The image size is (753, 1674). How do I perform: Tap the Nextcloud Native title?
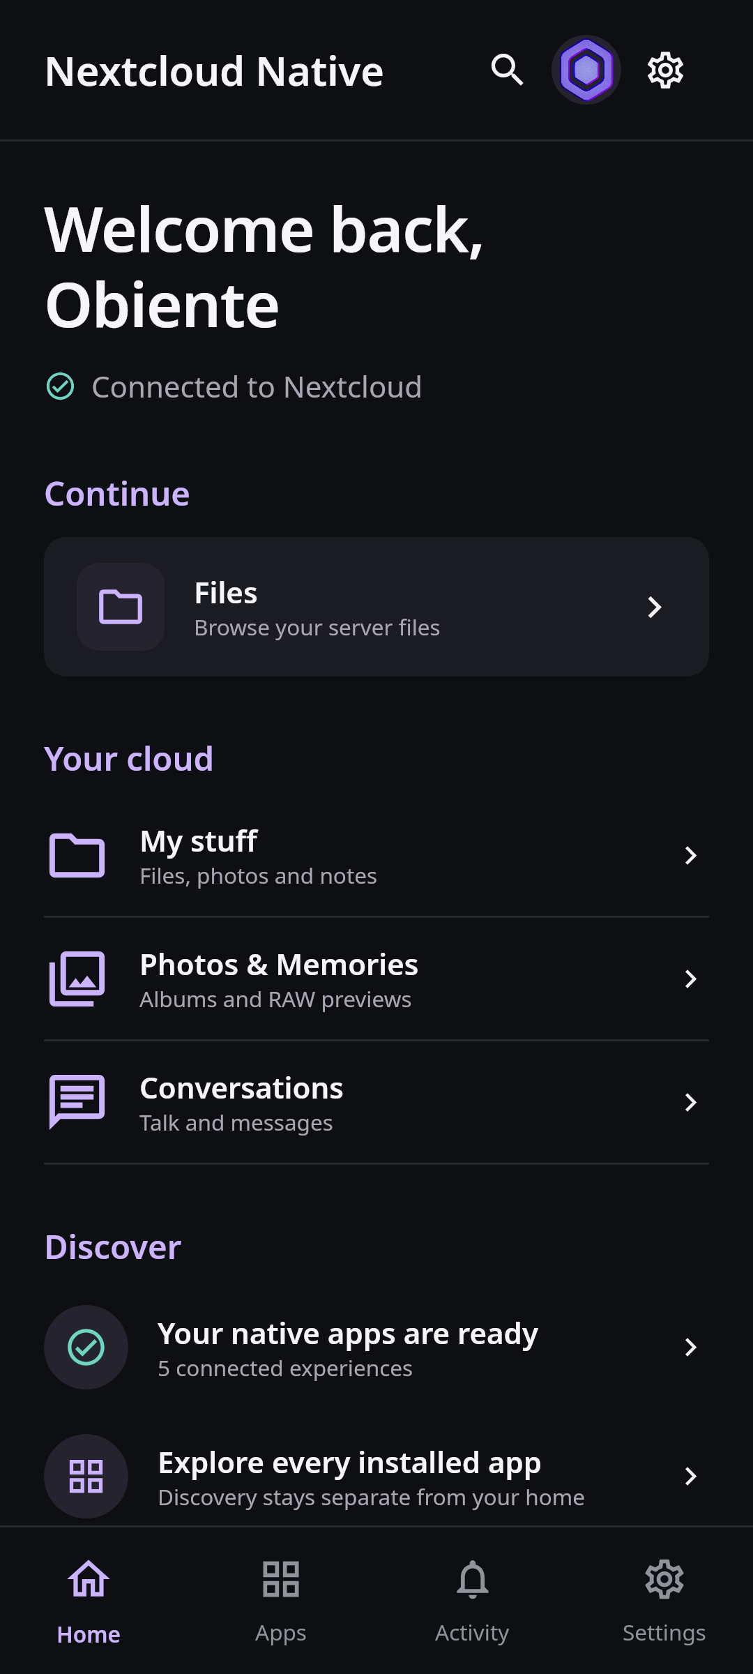pyautogui.click(x=214, y=71)
